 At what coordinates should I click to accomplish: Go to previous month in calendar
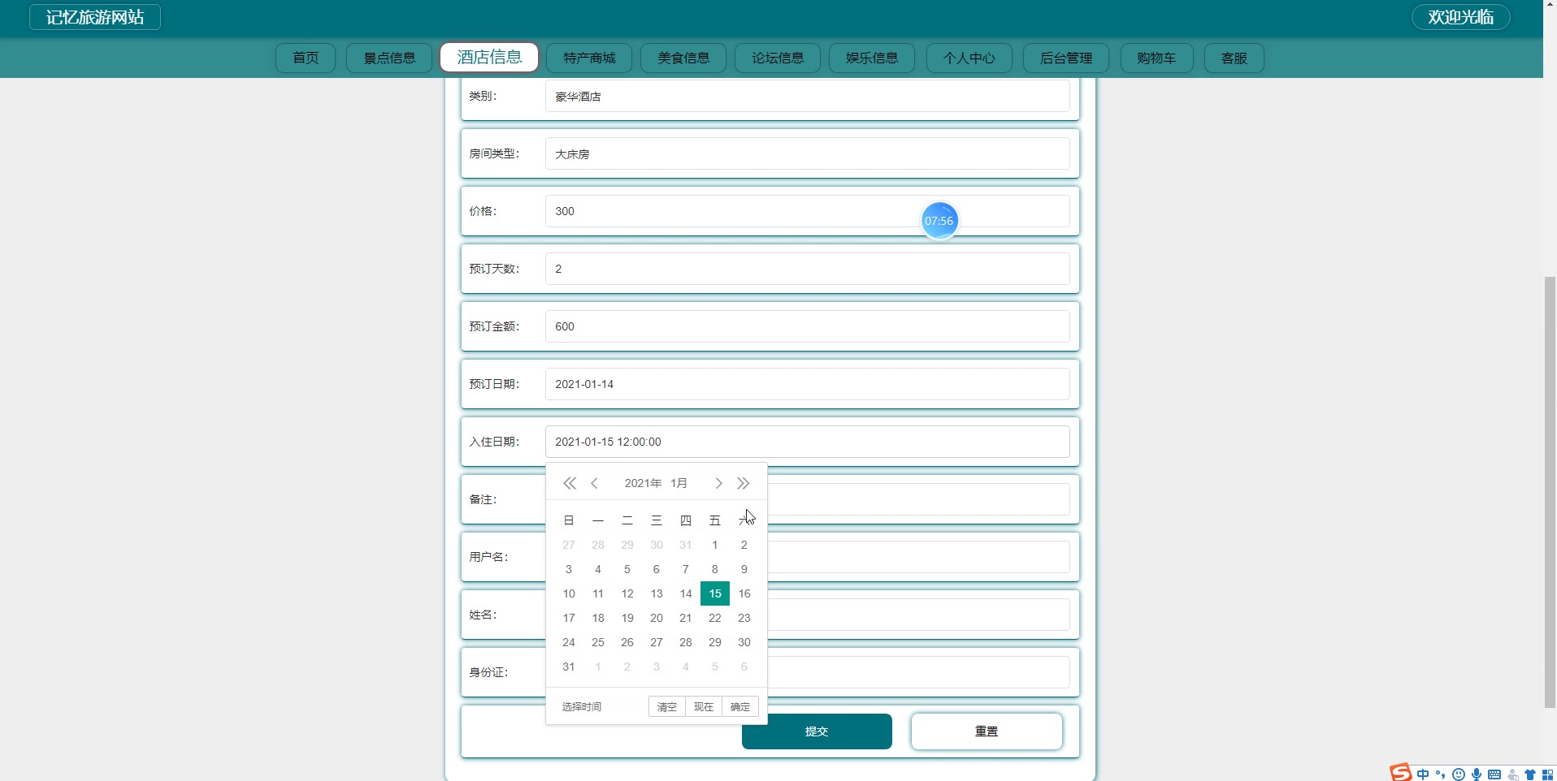[x=595, y=484]
